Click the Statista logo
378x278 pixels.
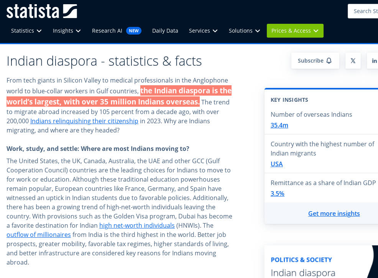pyautogui.click(x=42, y=11)
